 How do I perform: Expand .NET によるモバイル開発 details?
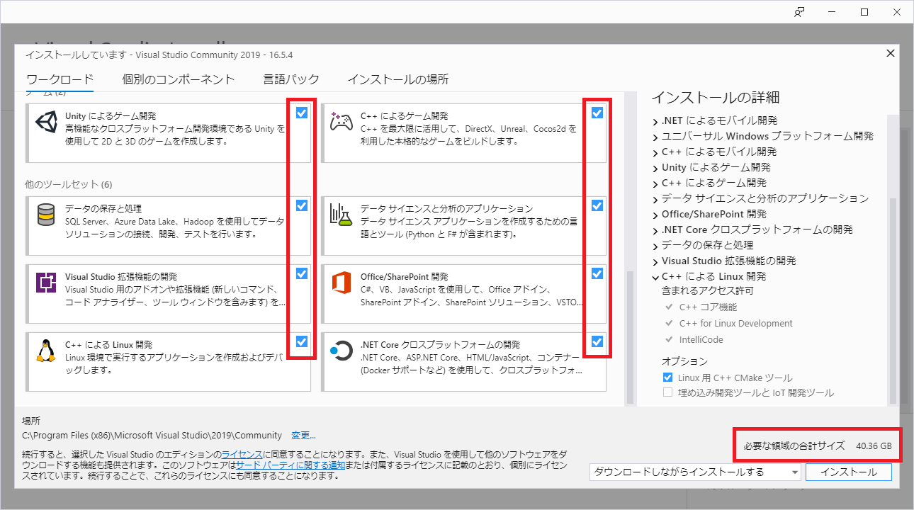[655, 121]
